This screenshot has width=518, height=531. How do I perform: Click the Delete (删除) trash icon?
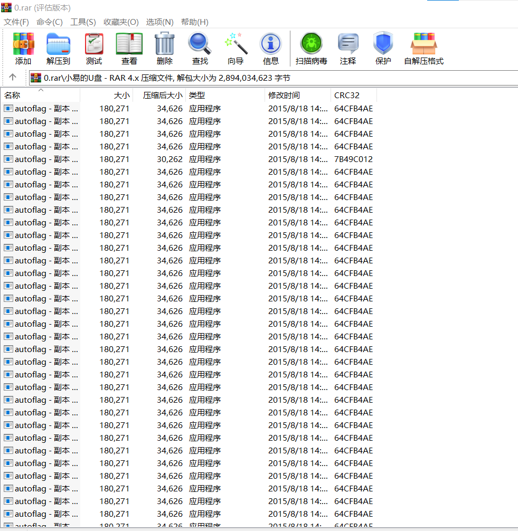(x=165, y=48)
